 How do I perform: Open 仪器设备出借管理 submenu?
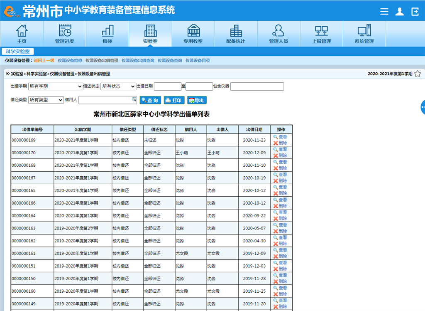[102, 61]
